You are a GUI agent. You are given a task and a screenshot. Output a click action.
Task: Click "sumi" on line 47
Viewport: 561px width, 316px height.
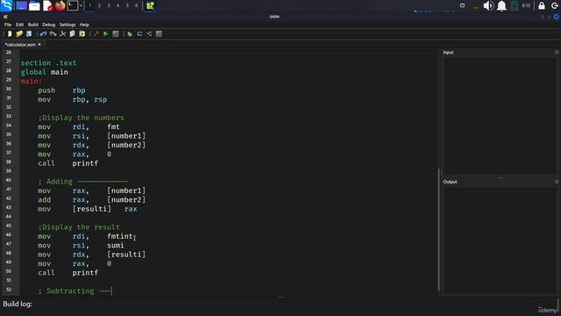click(x=115, y=246)
